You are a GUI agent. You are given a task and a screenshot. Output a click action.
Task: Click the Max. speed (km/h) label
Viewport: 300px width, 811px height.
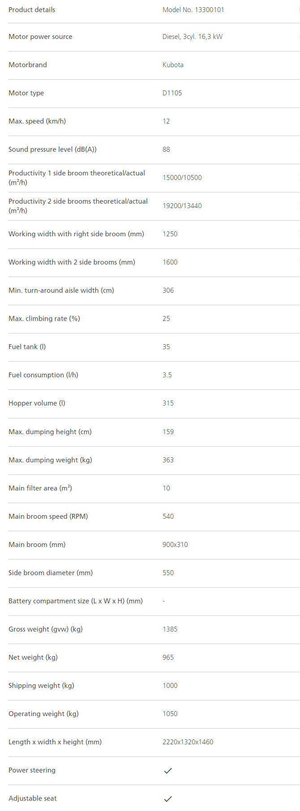click(x=37, y=121)
